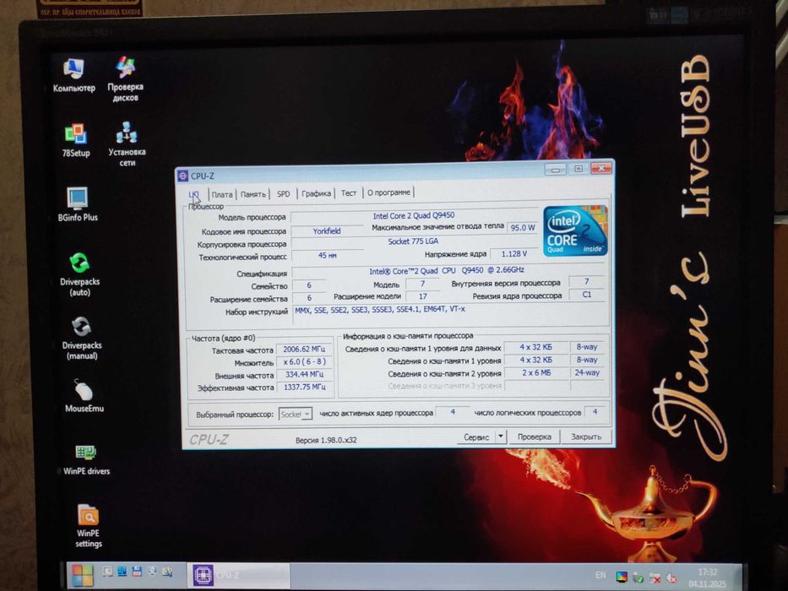Select the Driverpacks (auto) icon

(79, 274)
